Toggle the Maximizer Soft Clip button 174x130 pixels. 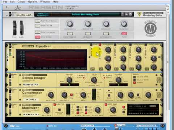tap(106, 104)
